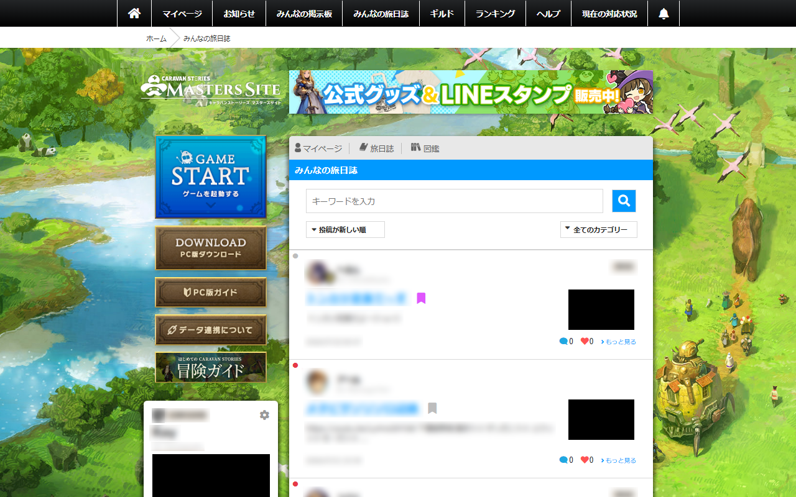Open the notifications bell
Screen dimensions: 796x497
coord(664,14)
